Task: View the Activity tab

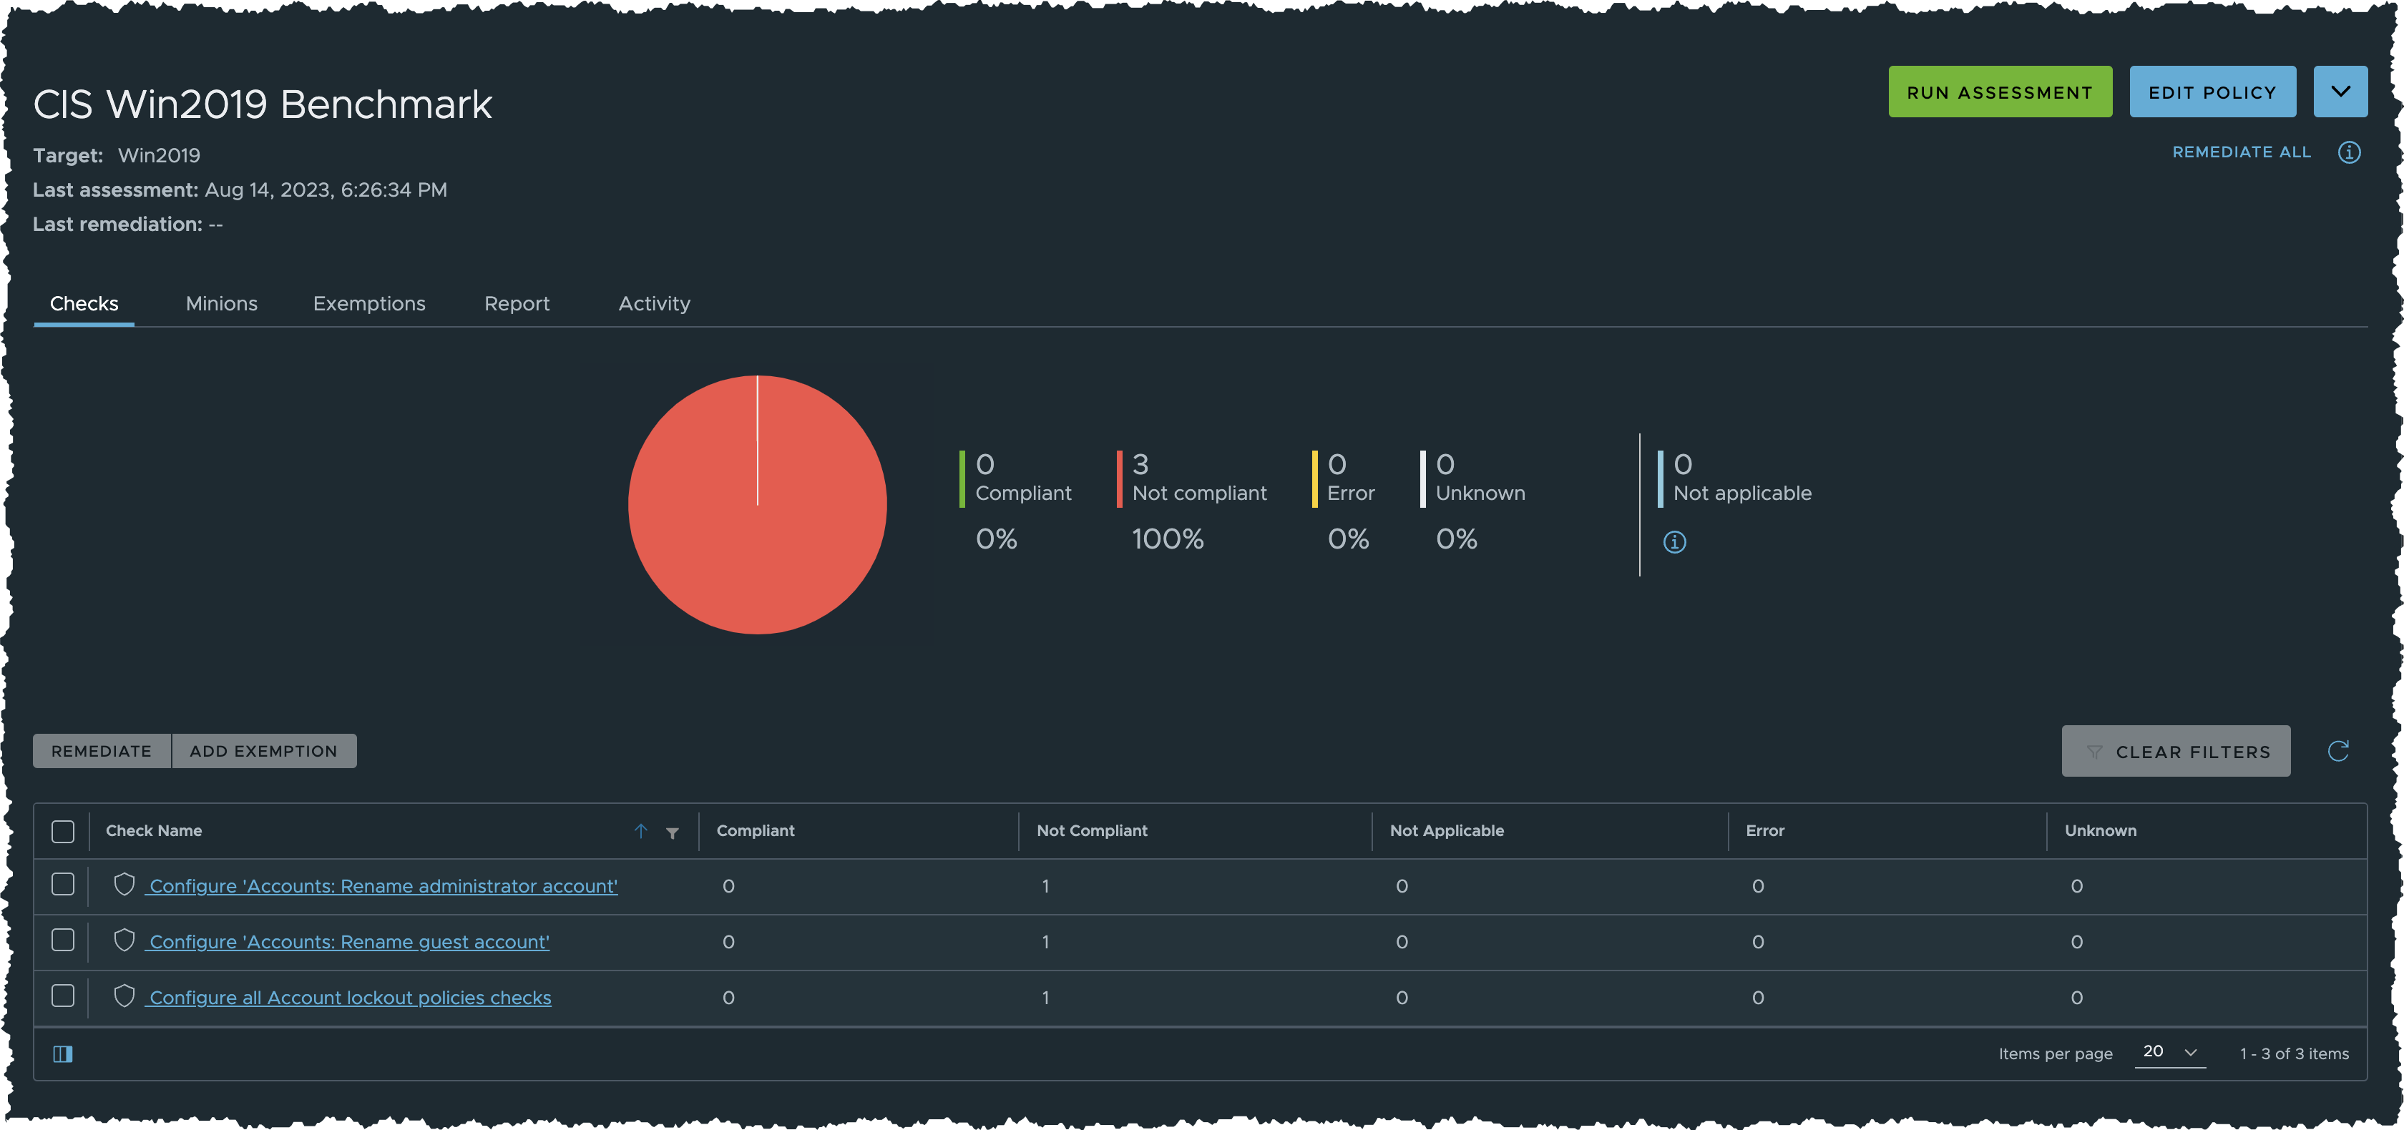Action: click(654, 304)
